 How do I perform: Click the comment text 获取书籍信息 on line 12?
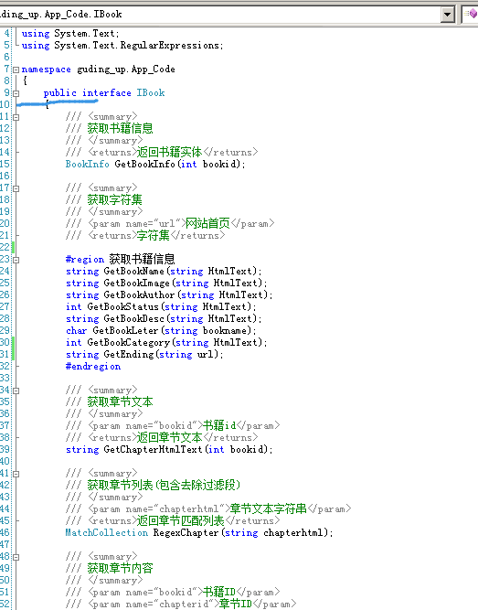pyautogui.click(x=120, y=128)
